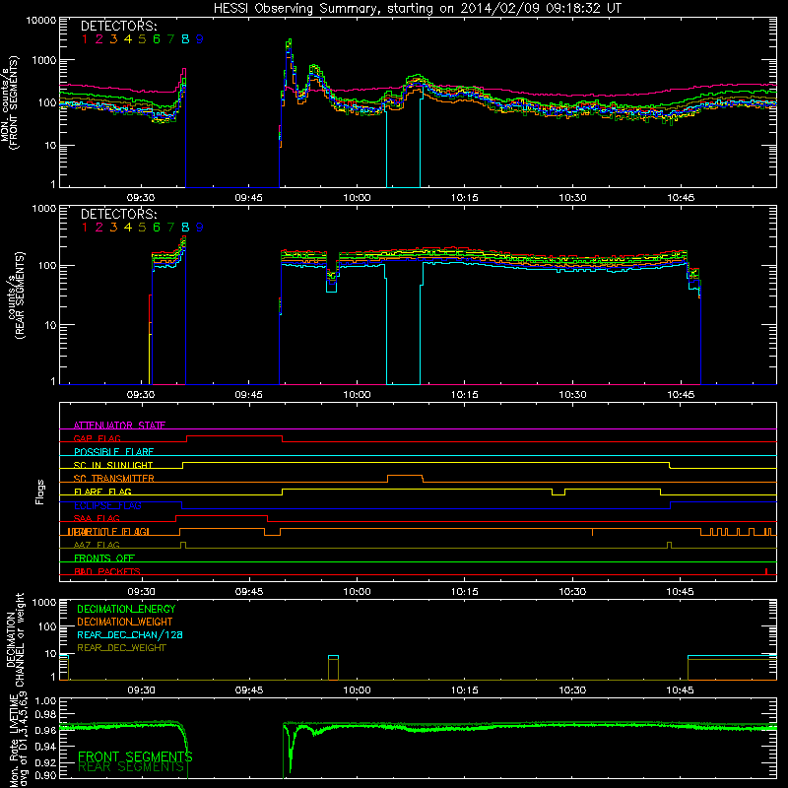Image resolution: width=788 pixels, height=788 pixels.
Task: Select detector 2 label in front segments legend
Action: (x=99, y=39)
